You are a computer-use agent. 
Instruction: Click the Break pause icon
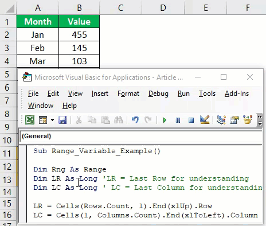(178, 120)
